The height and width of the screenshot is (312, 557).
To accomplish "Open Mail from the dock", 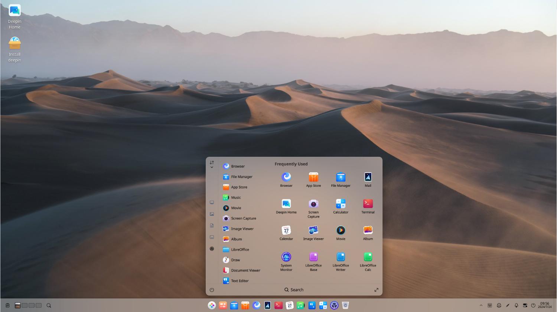I will tap(267, 305).
